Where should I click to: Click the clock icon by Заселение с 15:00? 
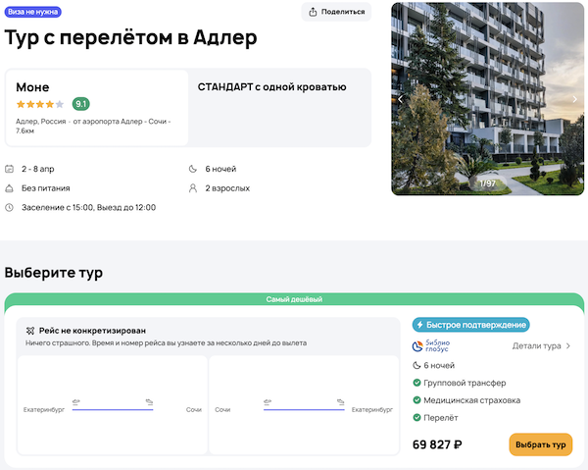click(x=10, y=207)
